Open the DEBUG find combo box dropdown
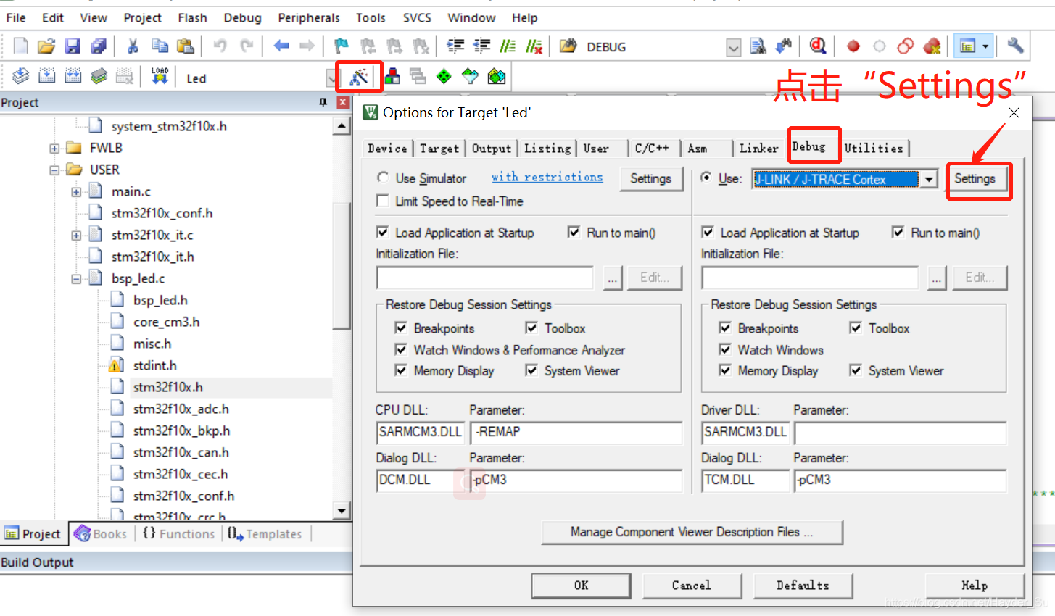This screenshot has height=616, width=1055. coord(734,48)
